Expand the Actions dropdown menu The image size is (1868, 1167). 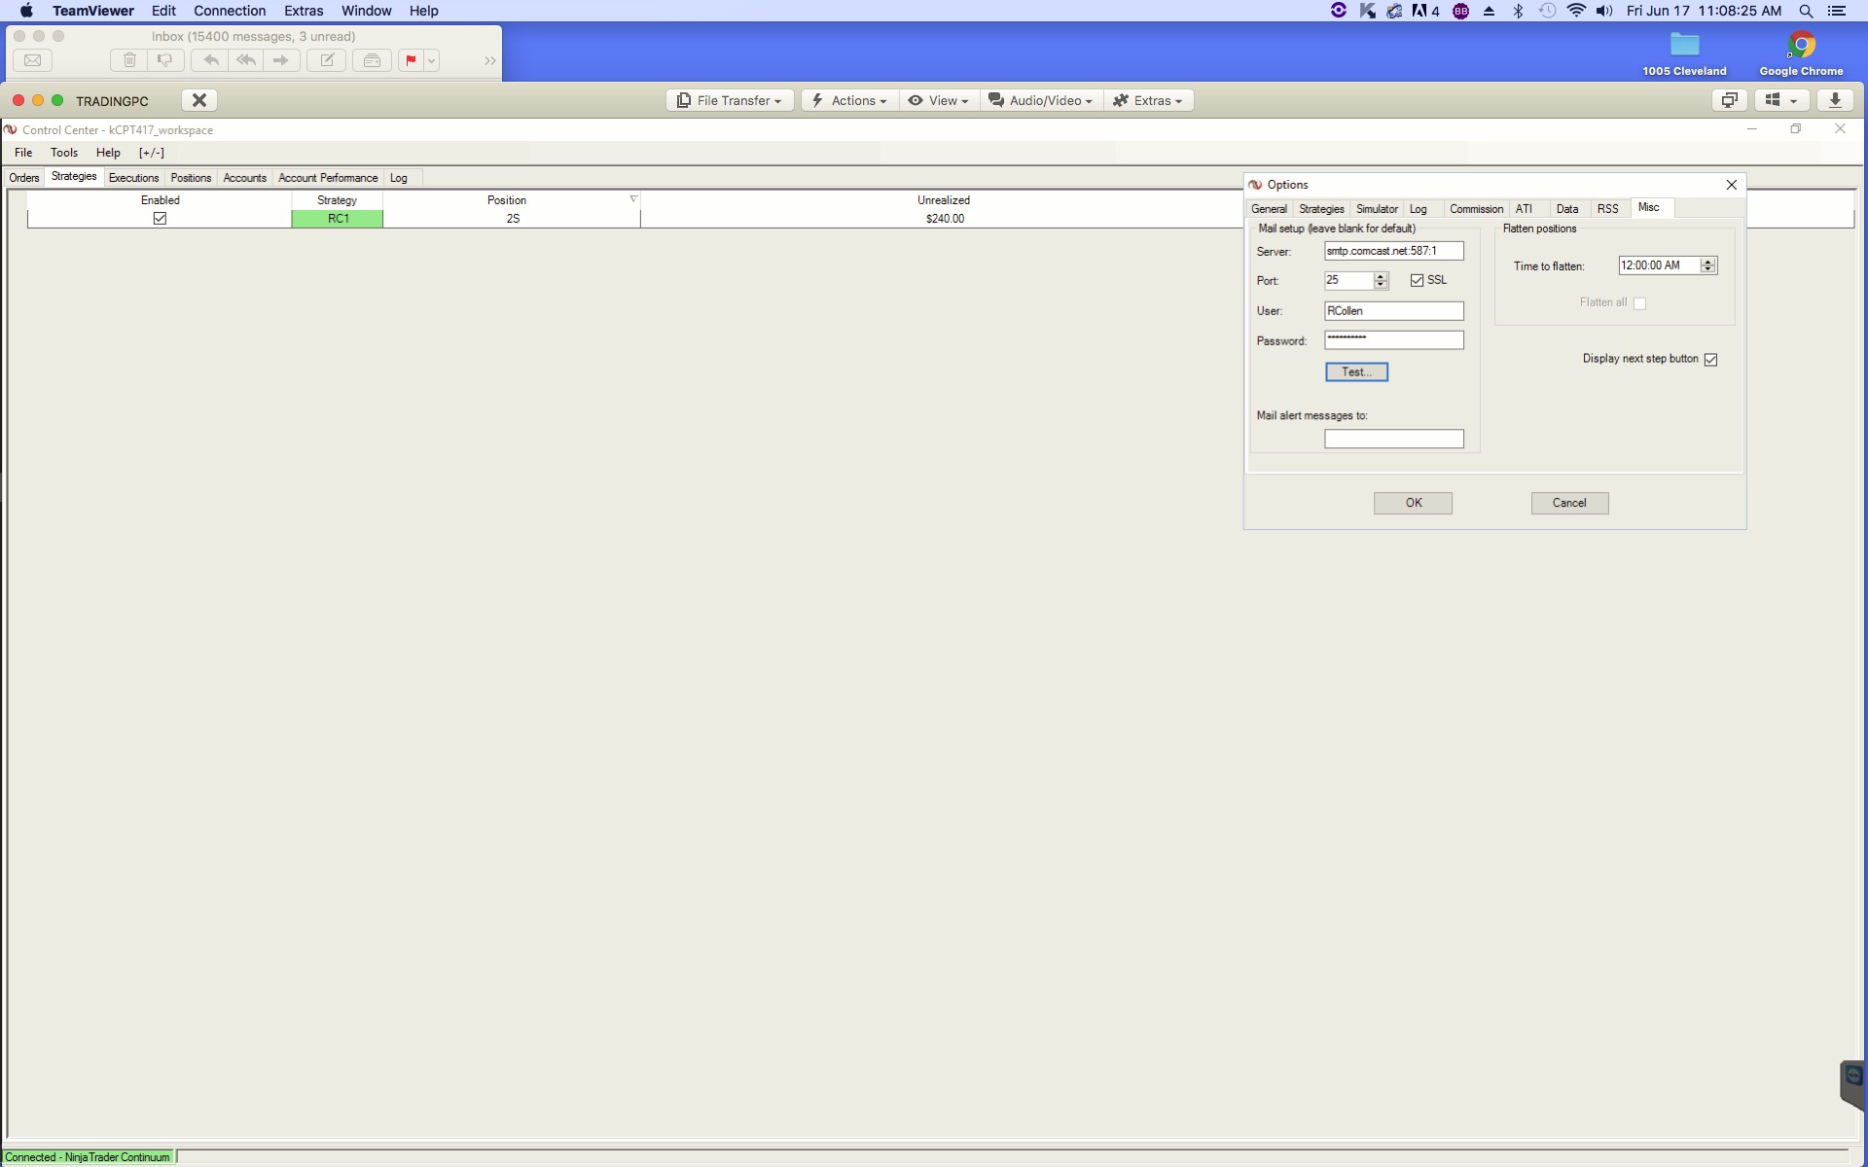(849, 100)
